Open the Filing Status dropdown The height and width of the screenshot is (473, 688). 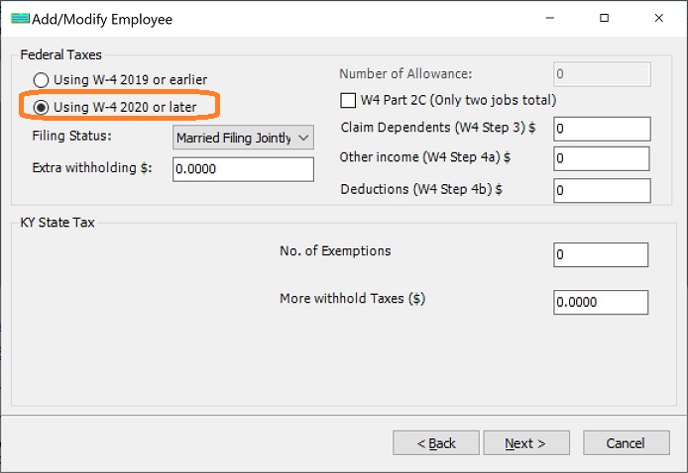click(x=243, y=138)
